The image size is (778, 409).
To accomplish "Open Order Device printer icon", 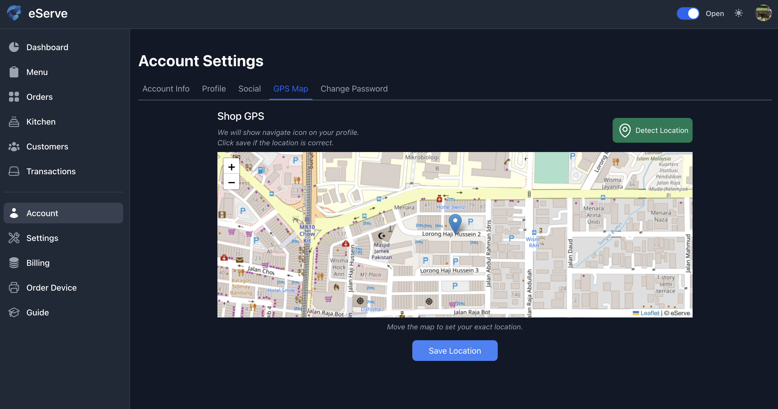I will click(x=14, y=288).
